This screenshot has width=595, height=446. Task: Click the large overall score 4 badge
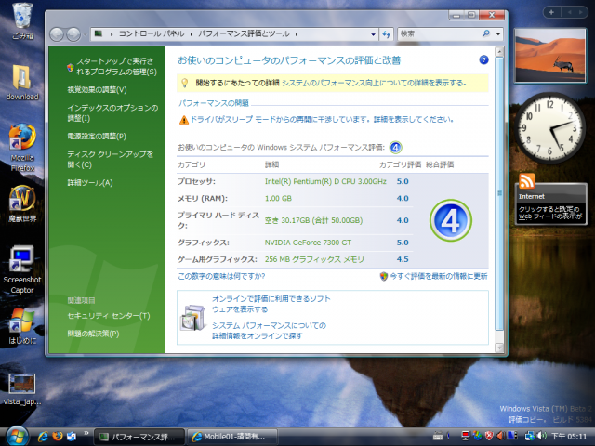pos(450,220)
